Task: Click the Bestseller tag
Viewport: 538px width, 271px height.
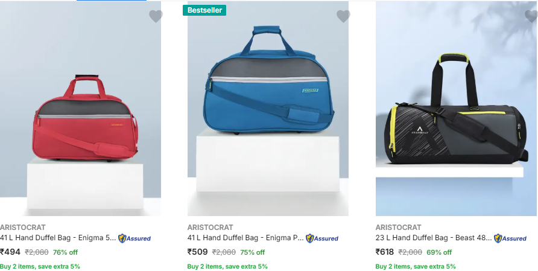Action: click(204, 10)
